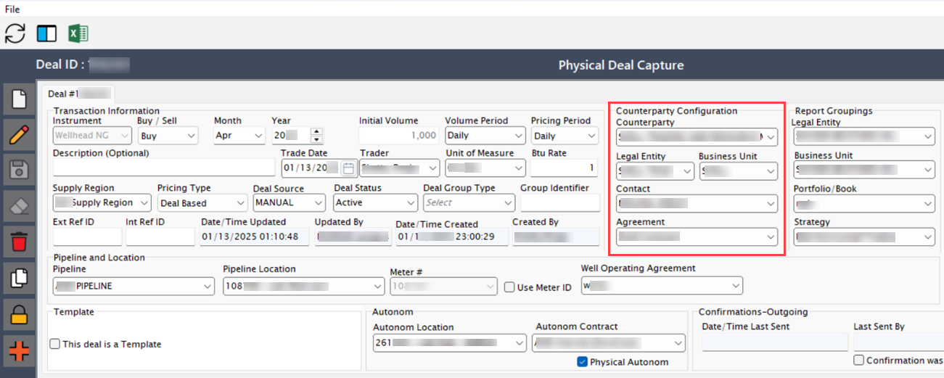
Task: Open the Deal Group Type Select dropdown
Action: [469, 202]
